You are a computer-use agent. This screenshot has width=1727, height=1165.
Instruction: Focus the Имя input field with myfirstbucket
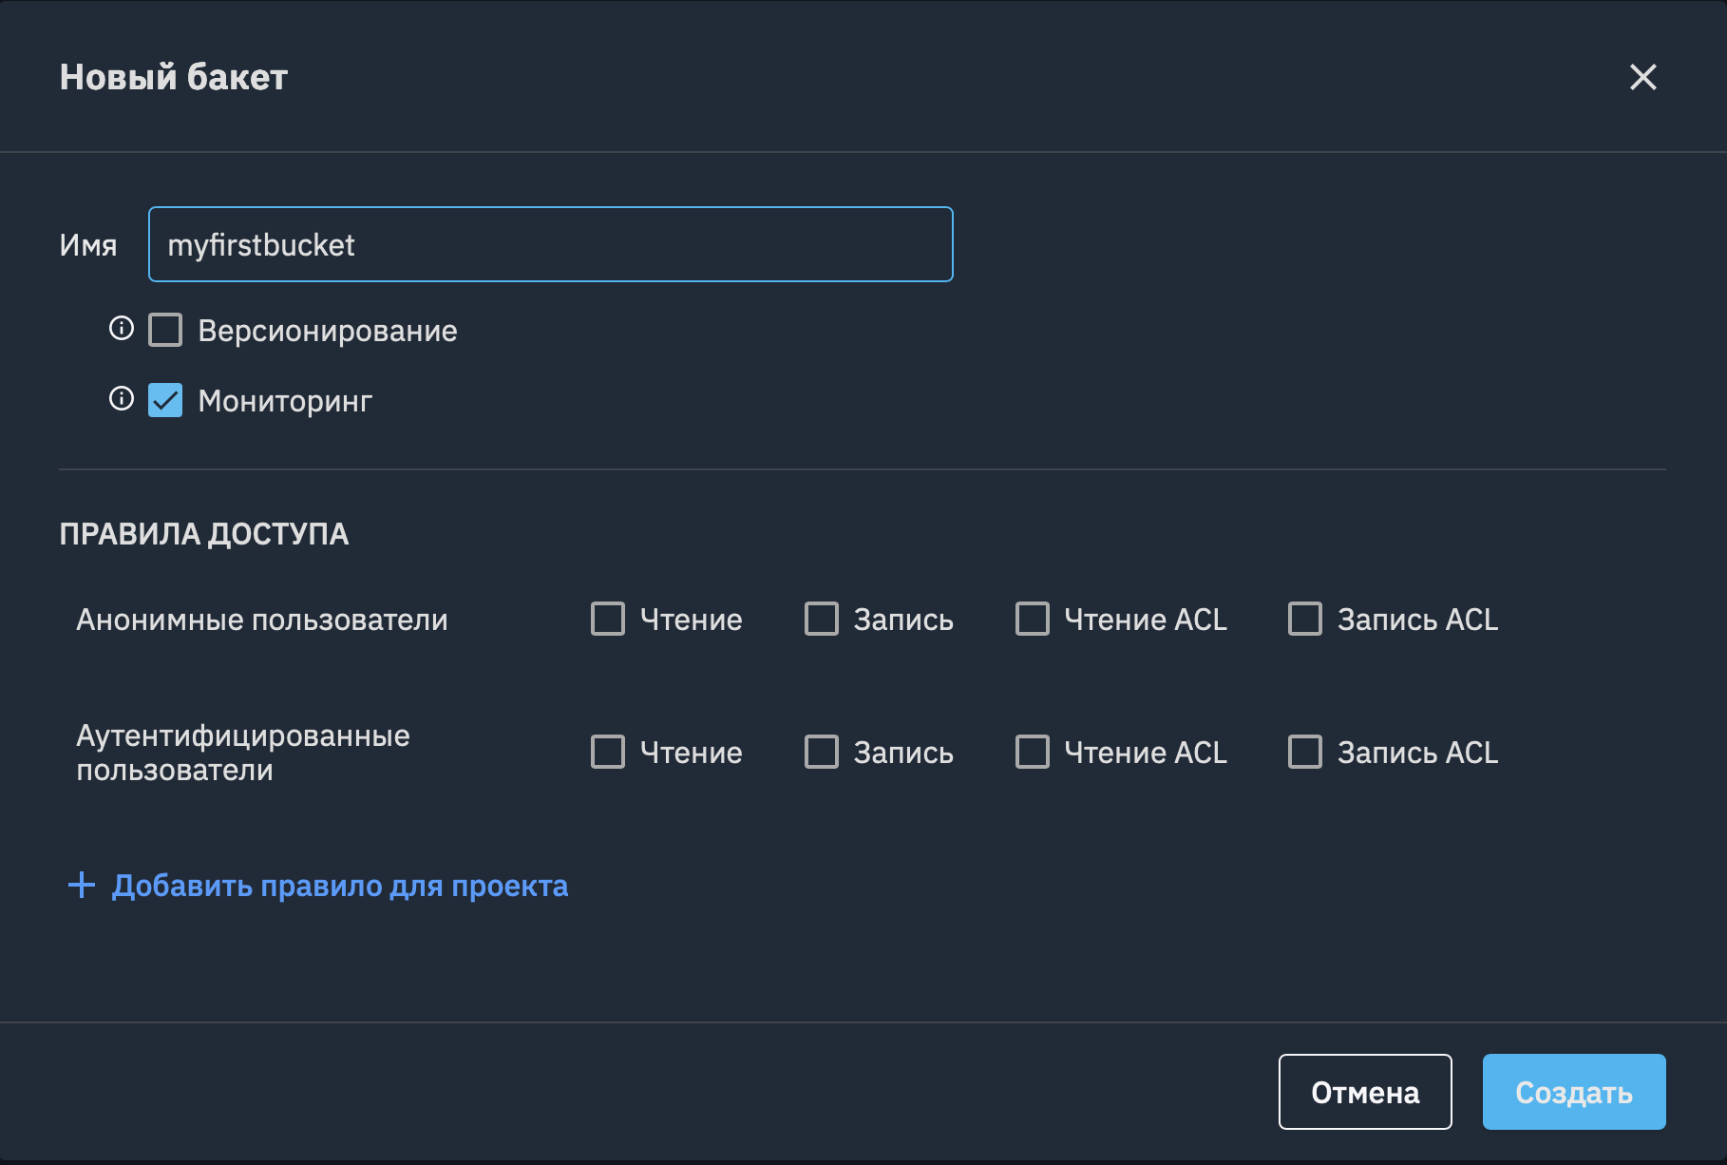[x=551, y=245]
